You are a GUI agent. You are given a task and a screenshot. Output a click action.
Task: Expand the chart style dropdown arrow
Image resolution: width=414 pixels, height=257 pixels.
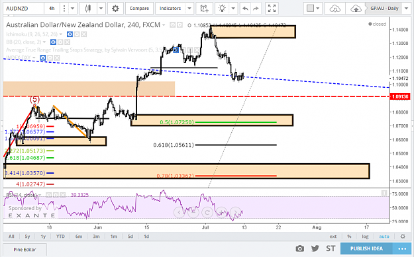point(101,9)
